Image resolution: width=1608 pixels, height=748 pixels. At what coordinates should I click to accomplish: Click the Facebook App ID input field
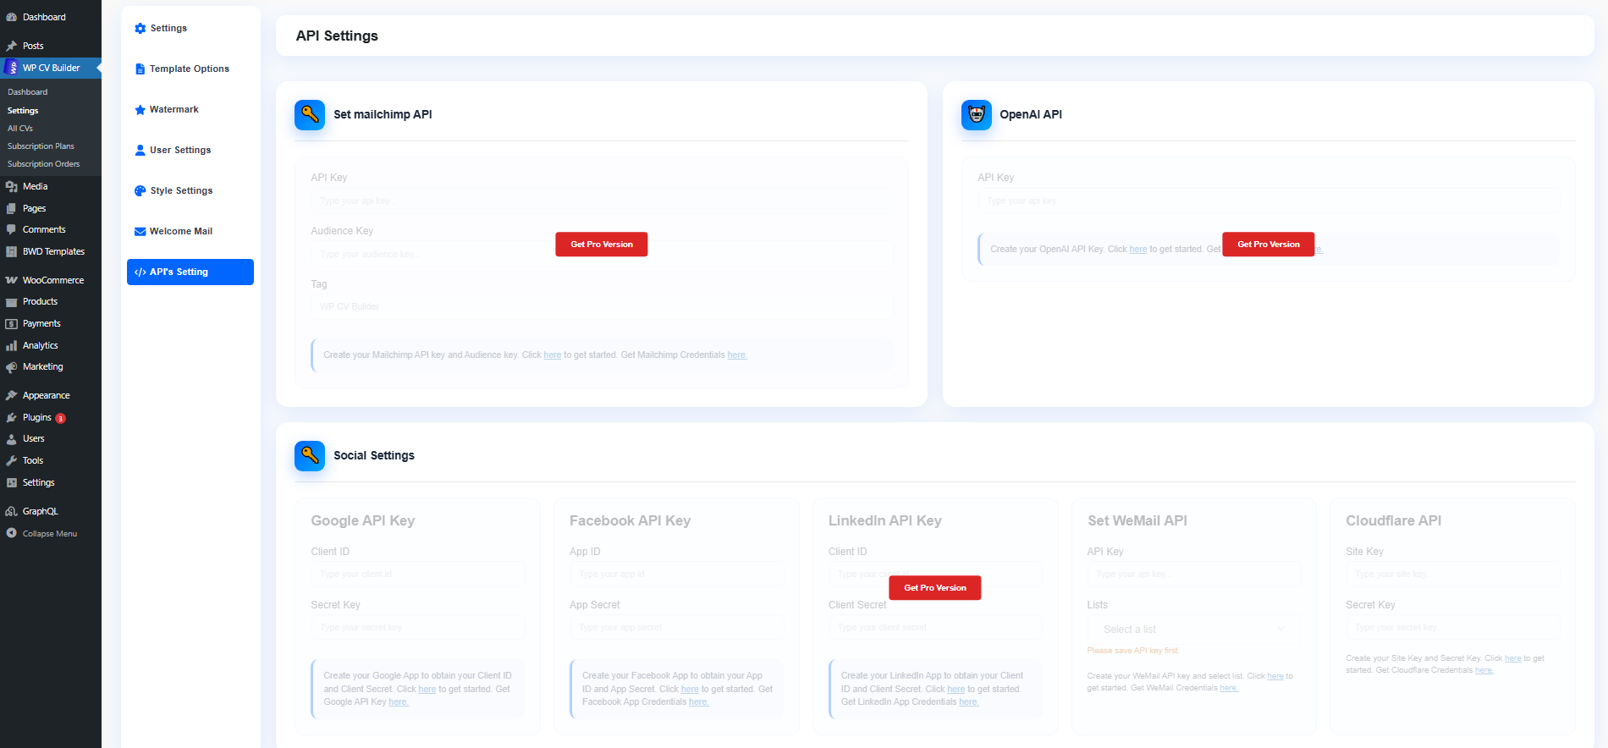[x=676, y=574]
